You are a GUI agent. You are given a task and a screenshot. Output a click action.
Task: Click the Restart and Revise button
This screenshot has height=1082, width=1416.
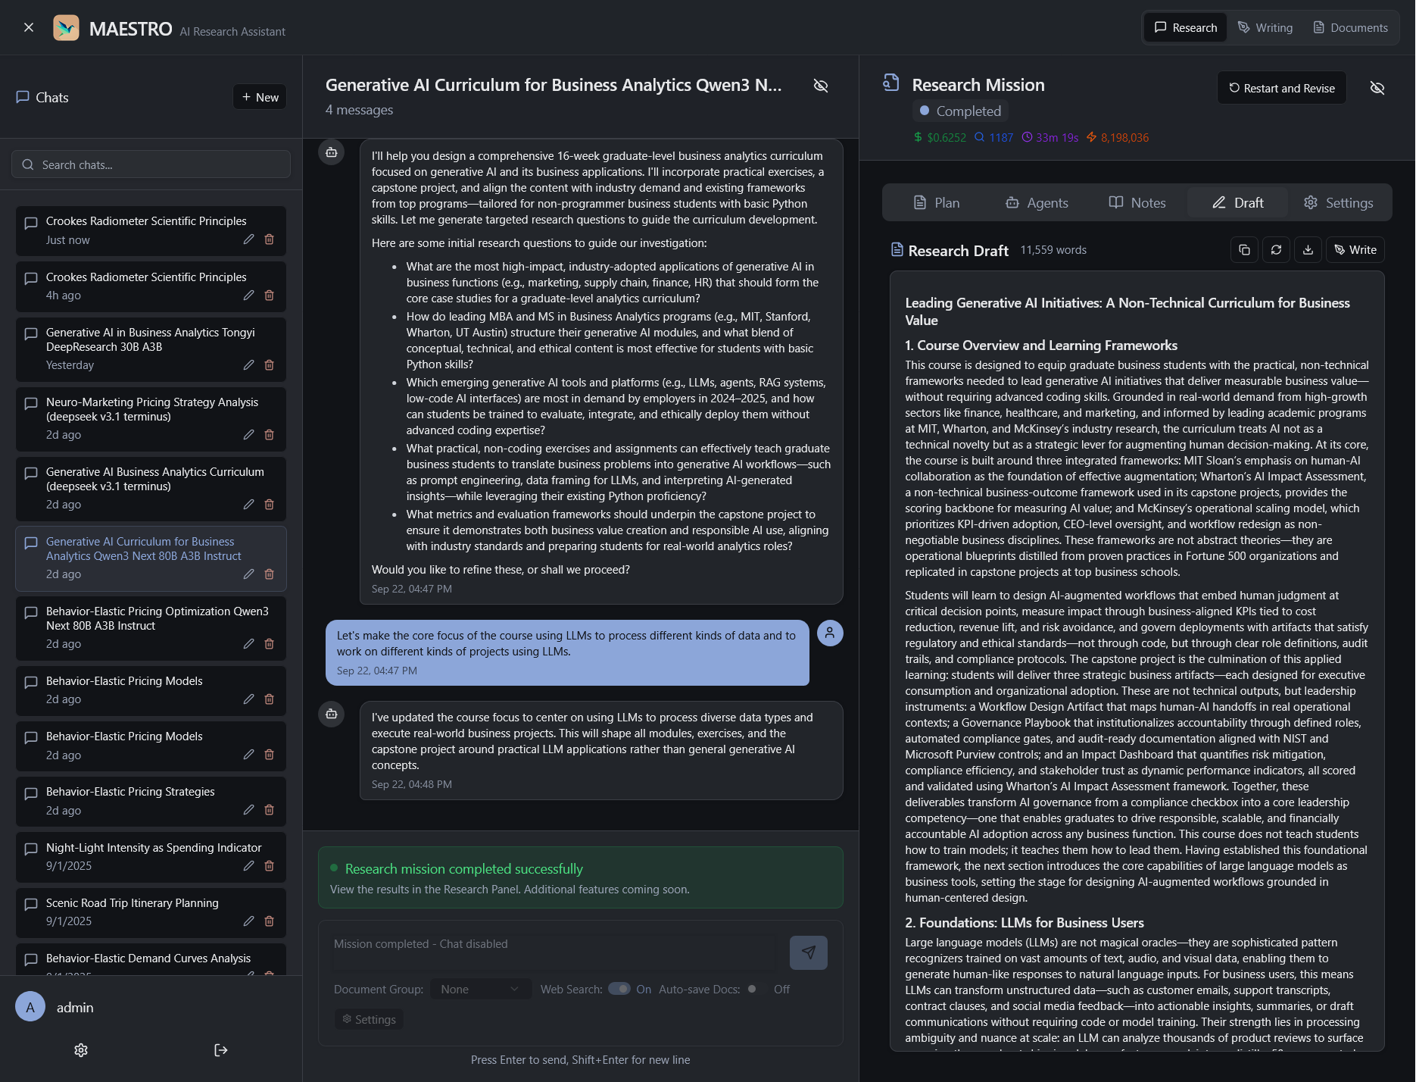[1281, 89]
